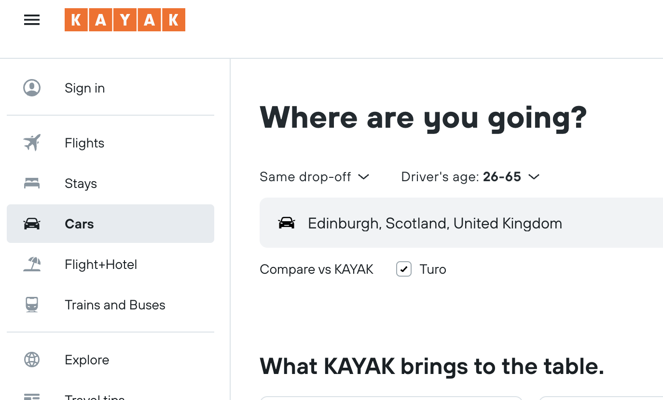Open the hamburger navigation menu
Screen dimensions: 663x400
tap(32, 20)
